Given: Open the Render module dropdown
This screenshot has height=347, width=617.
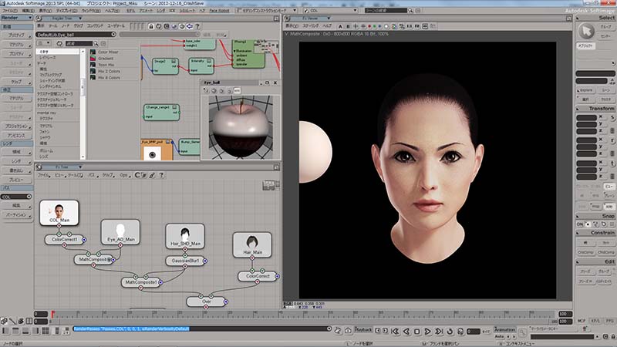Looking at the screenshot, I should click(16, 18).
